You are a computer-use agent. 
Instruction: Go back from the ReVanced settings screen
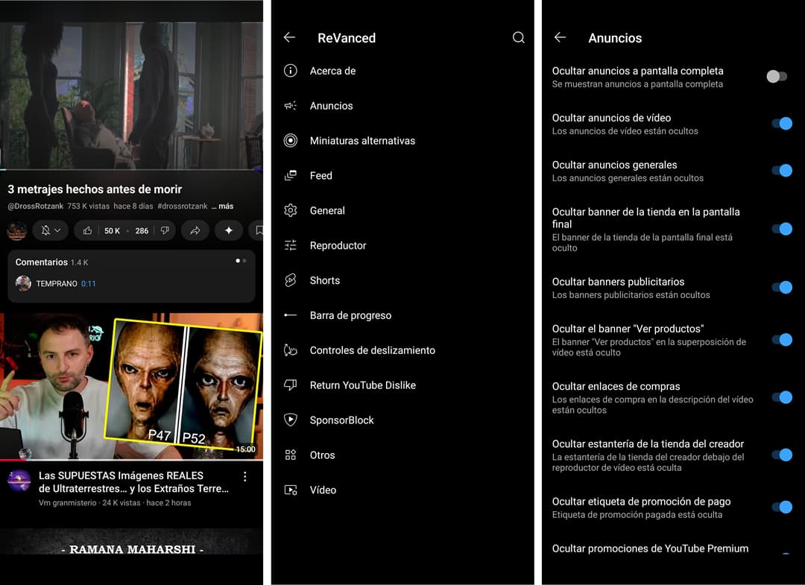(x=289, y=37)
